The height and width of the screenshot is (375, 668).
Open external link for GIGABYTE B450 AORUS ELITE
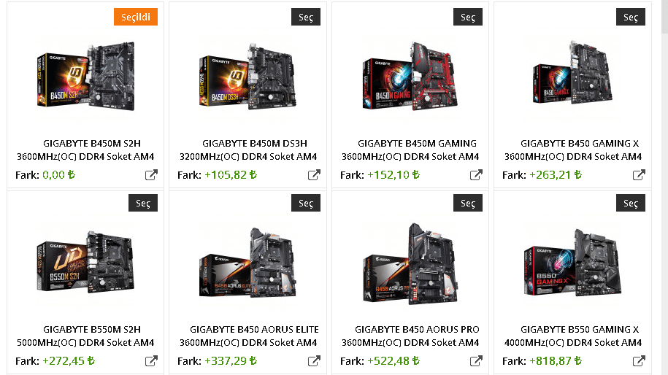314,361
